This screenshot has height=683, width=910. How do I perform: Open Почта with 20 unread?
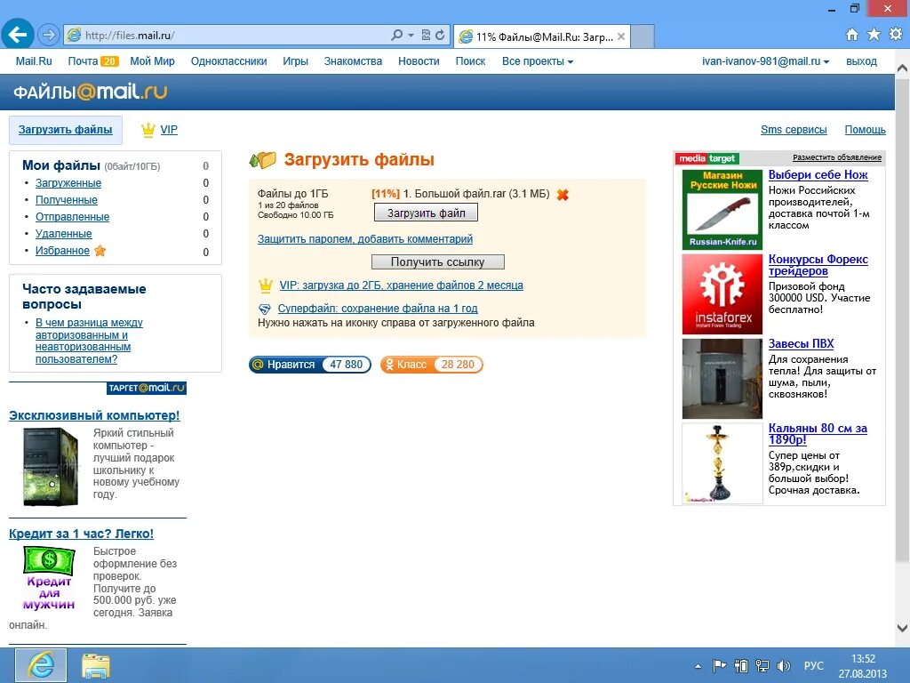92,61
